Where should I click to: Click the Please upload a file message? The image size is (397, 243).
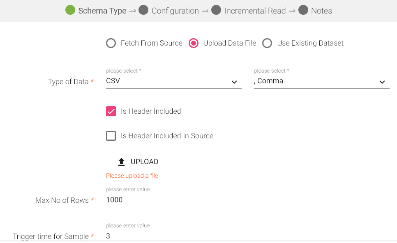coord(132,175)
